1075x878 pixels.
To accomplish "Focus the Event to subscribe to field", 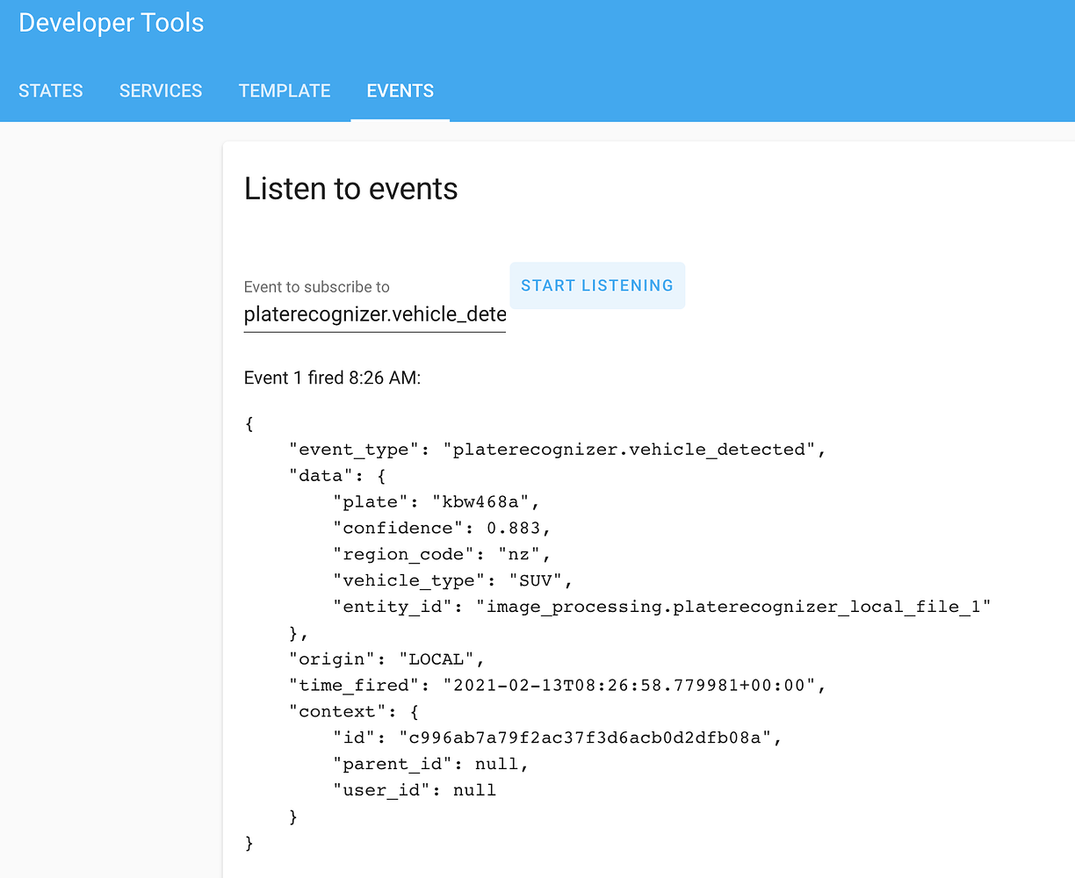I will point(375,314).
